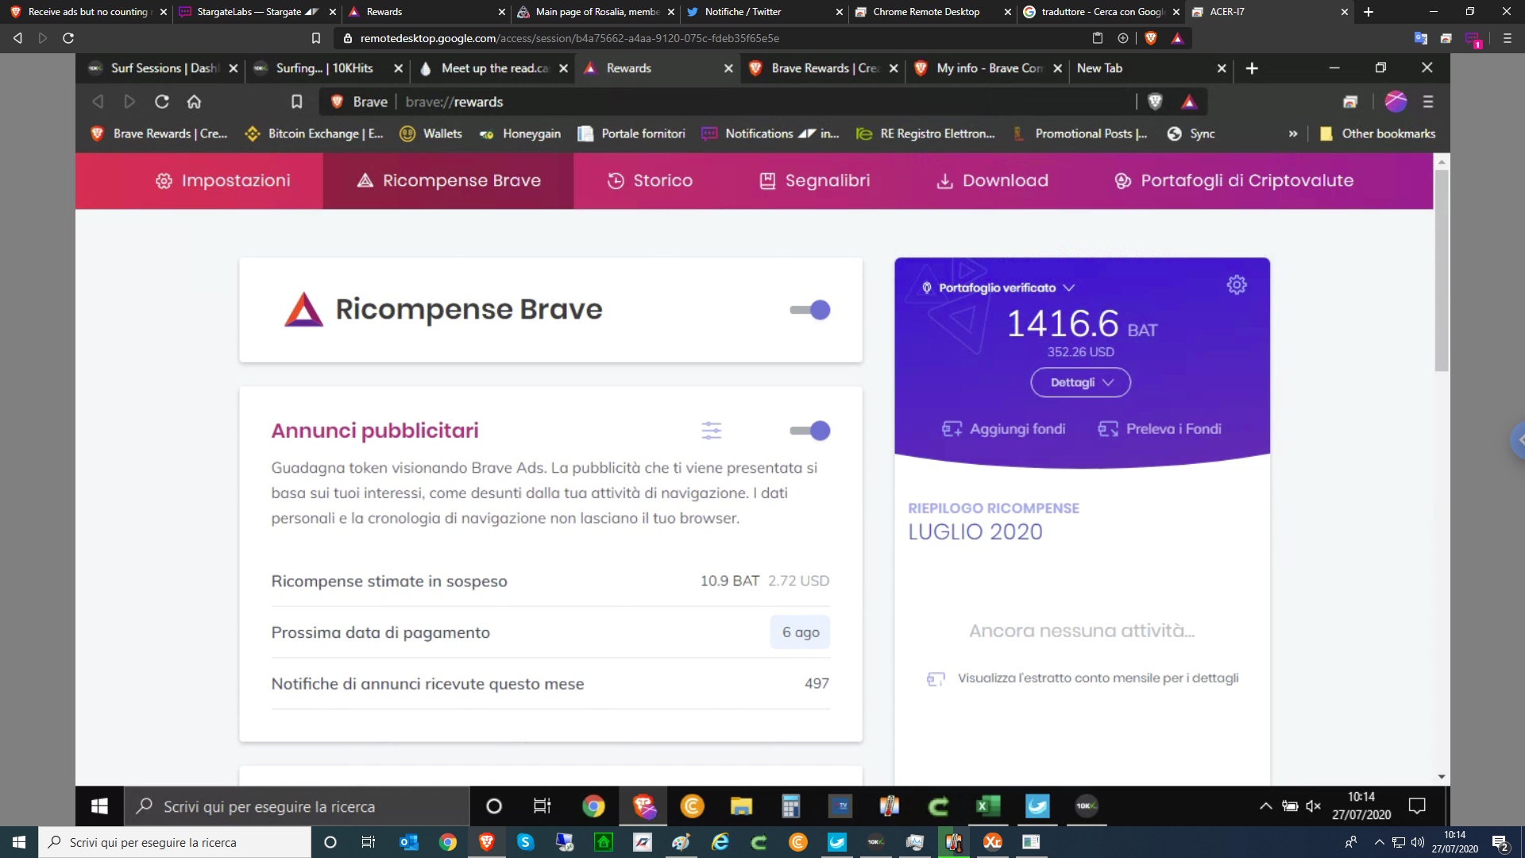1525x858 pixels.
Task: Click Brave Shields lion in remote address bar
Action: tap(1156, 102)
